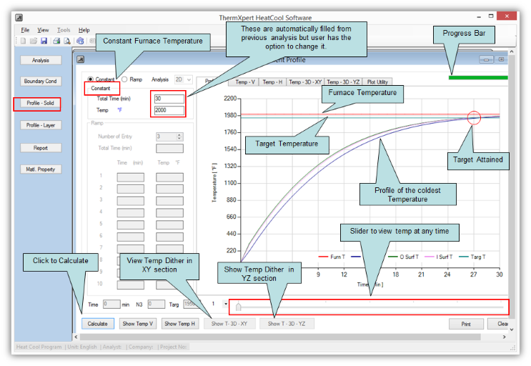The image size is (531, 366).
Task: Click the green progress bar
Action: pos(478,78)
